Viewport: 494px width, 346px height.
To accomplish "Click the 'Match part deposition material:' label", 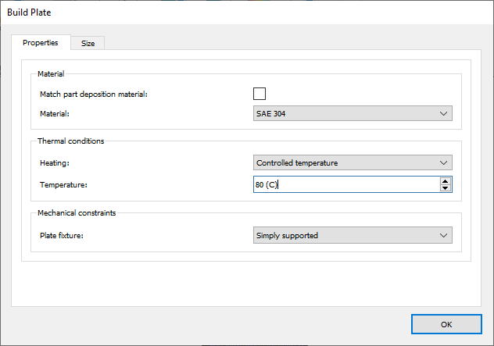I will tap(94, 95).
